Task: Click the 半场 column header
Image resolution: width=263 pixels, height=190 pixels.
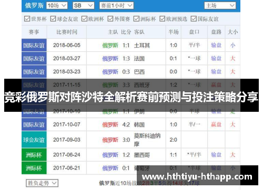Action: pyautogui.click(x=174, y=32)
